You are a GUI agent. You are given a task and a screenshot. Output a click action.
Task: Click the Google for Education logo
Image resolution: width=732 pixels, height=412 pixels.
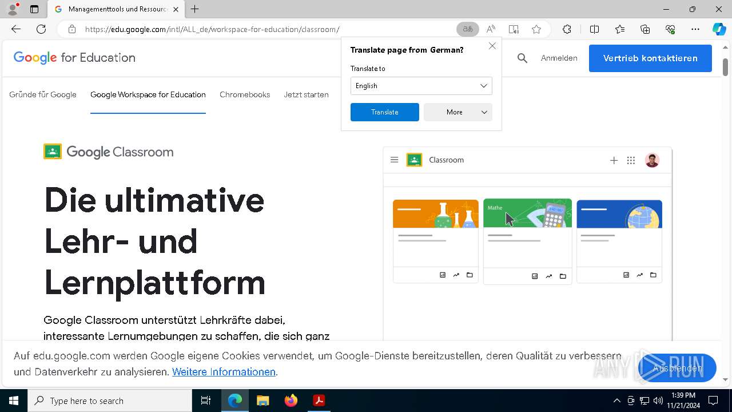click(74, 58)
